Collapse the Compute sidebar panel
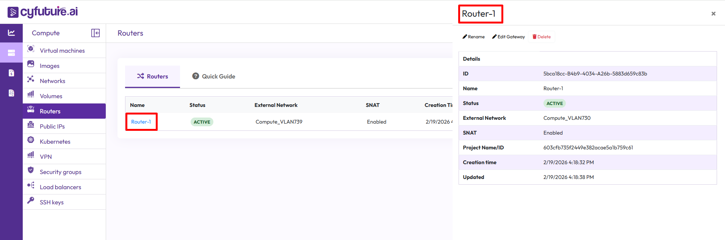725x240 pixels. 96,33
